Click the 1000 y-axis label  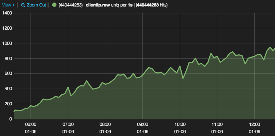click(x=7, y=43)
